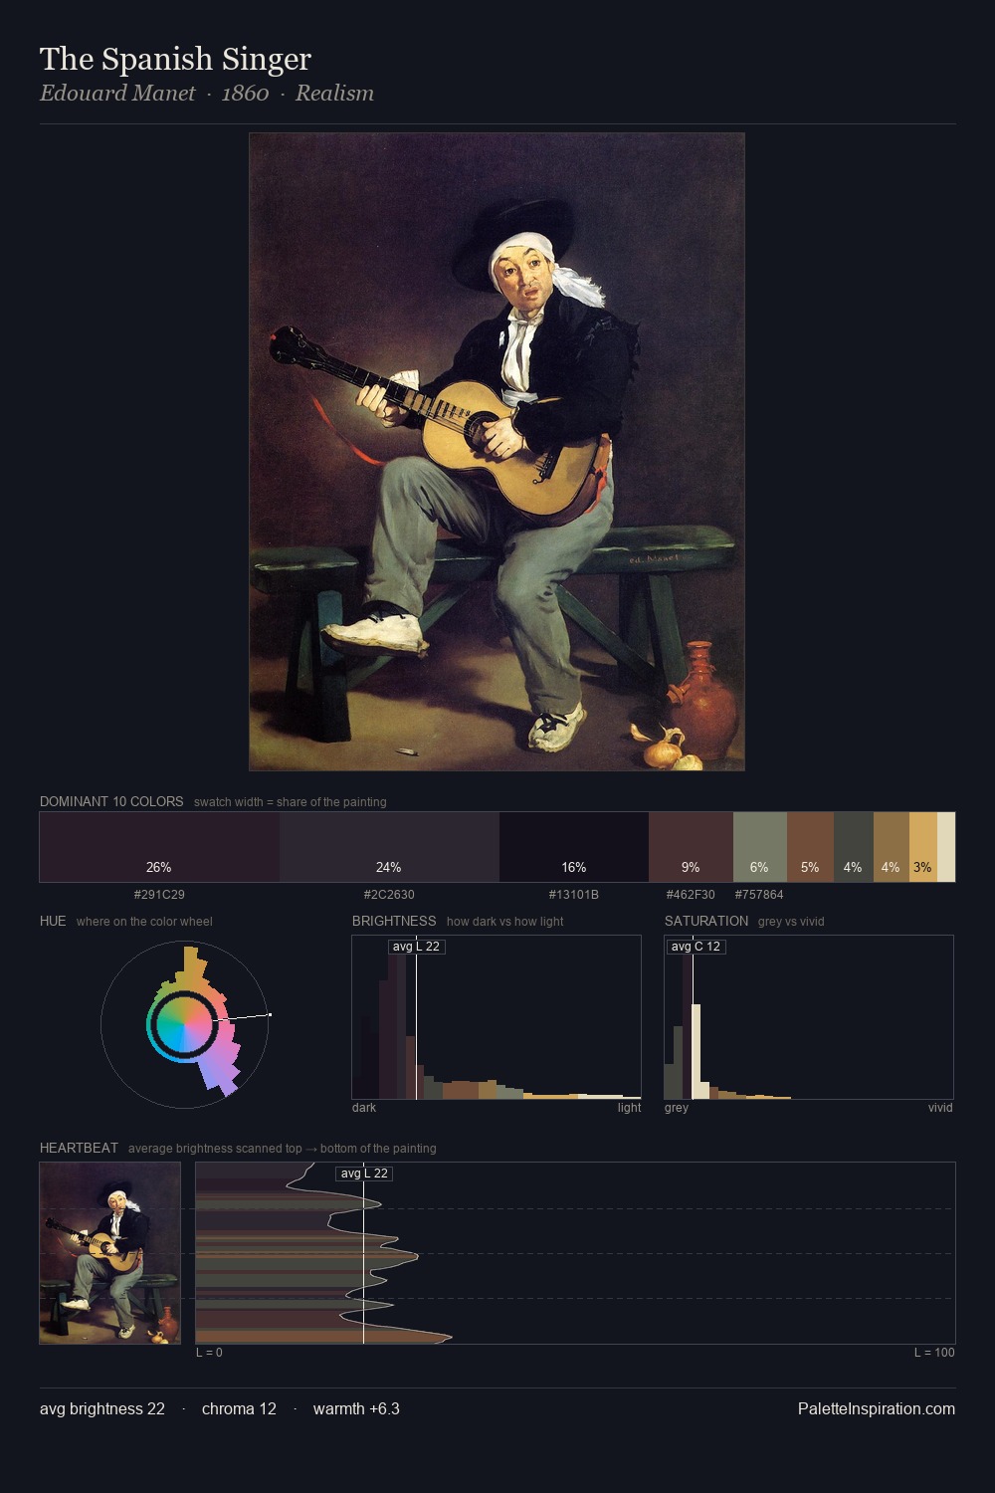Click the hex code '#13101B'

[x=574, y=895]
